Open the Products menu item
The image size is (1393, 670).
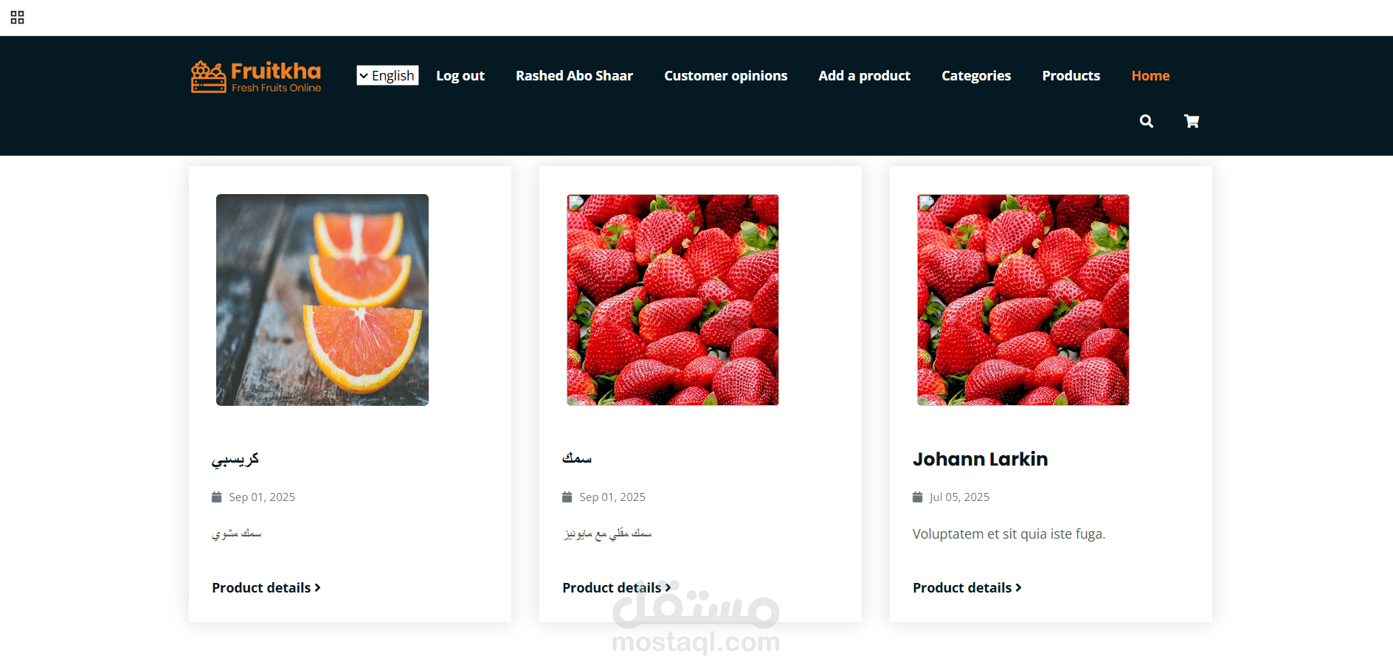(x=1071, y=75)
